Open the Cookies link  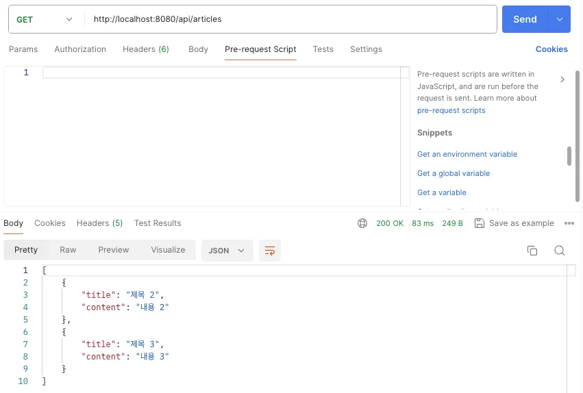click(551, 49)
